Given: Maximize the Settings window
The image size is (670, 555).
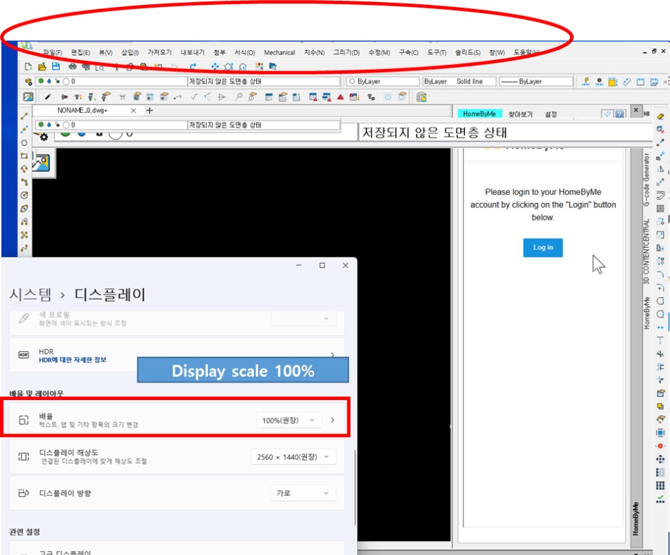Looking at the screenshot, I should 322,265.
